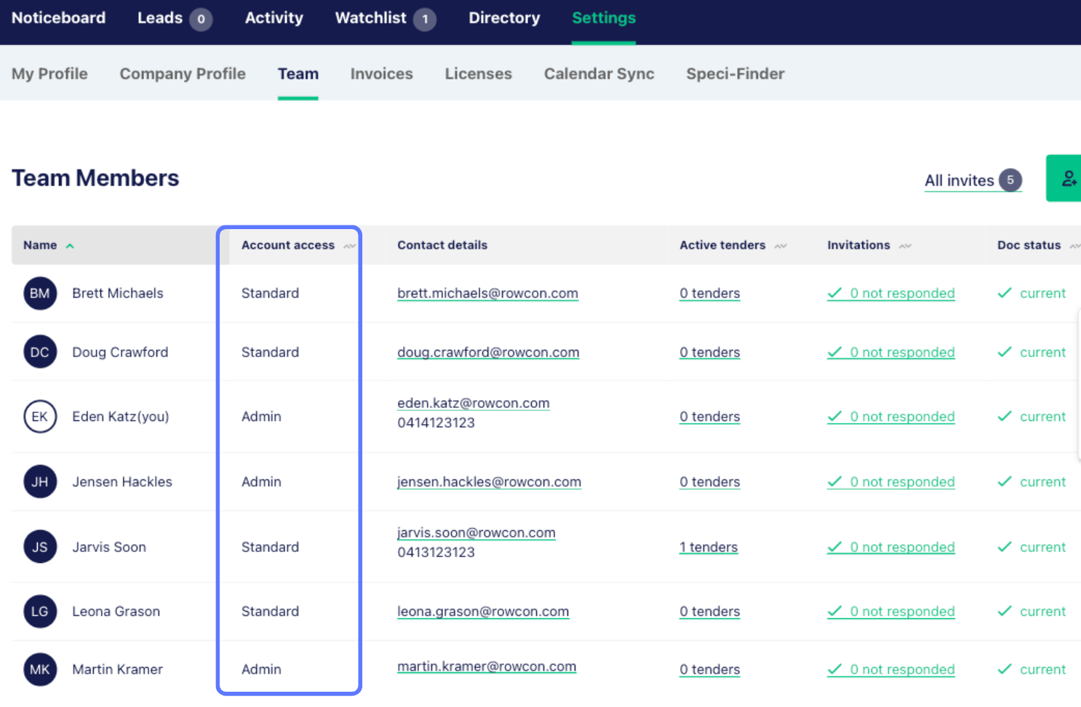Switch to the Company Profile tab

(183, 73)
